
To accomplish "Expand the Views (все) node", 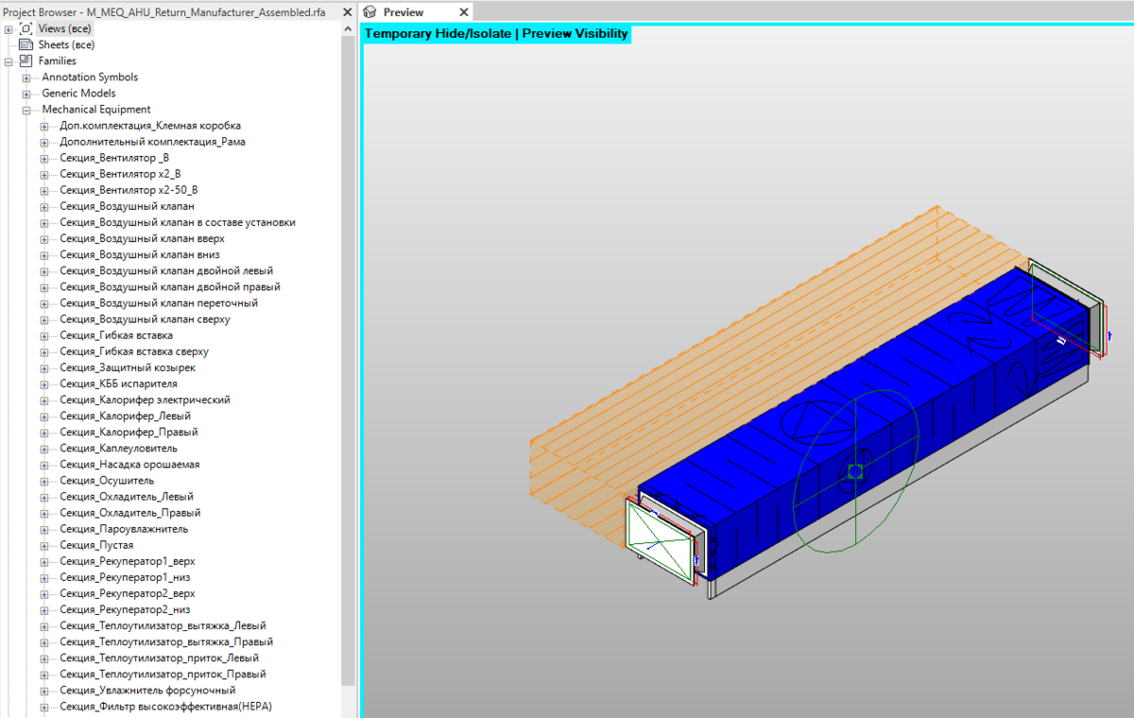I will tap(9, 29).
